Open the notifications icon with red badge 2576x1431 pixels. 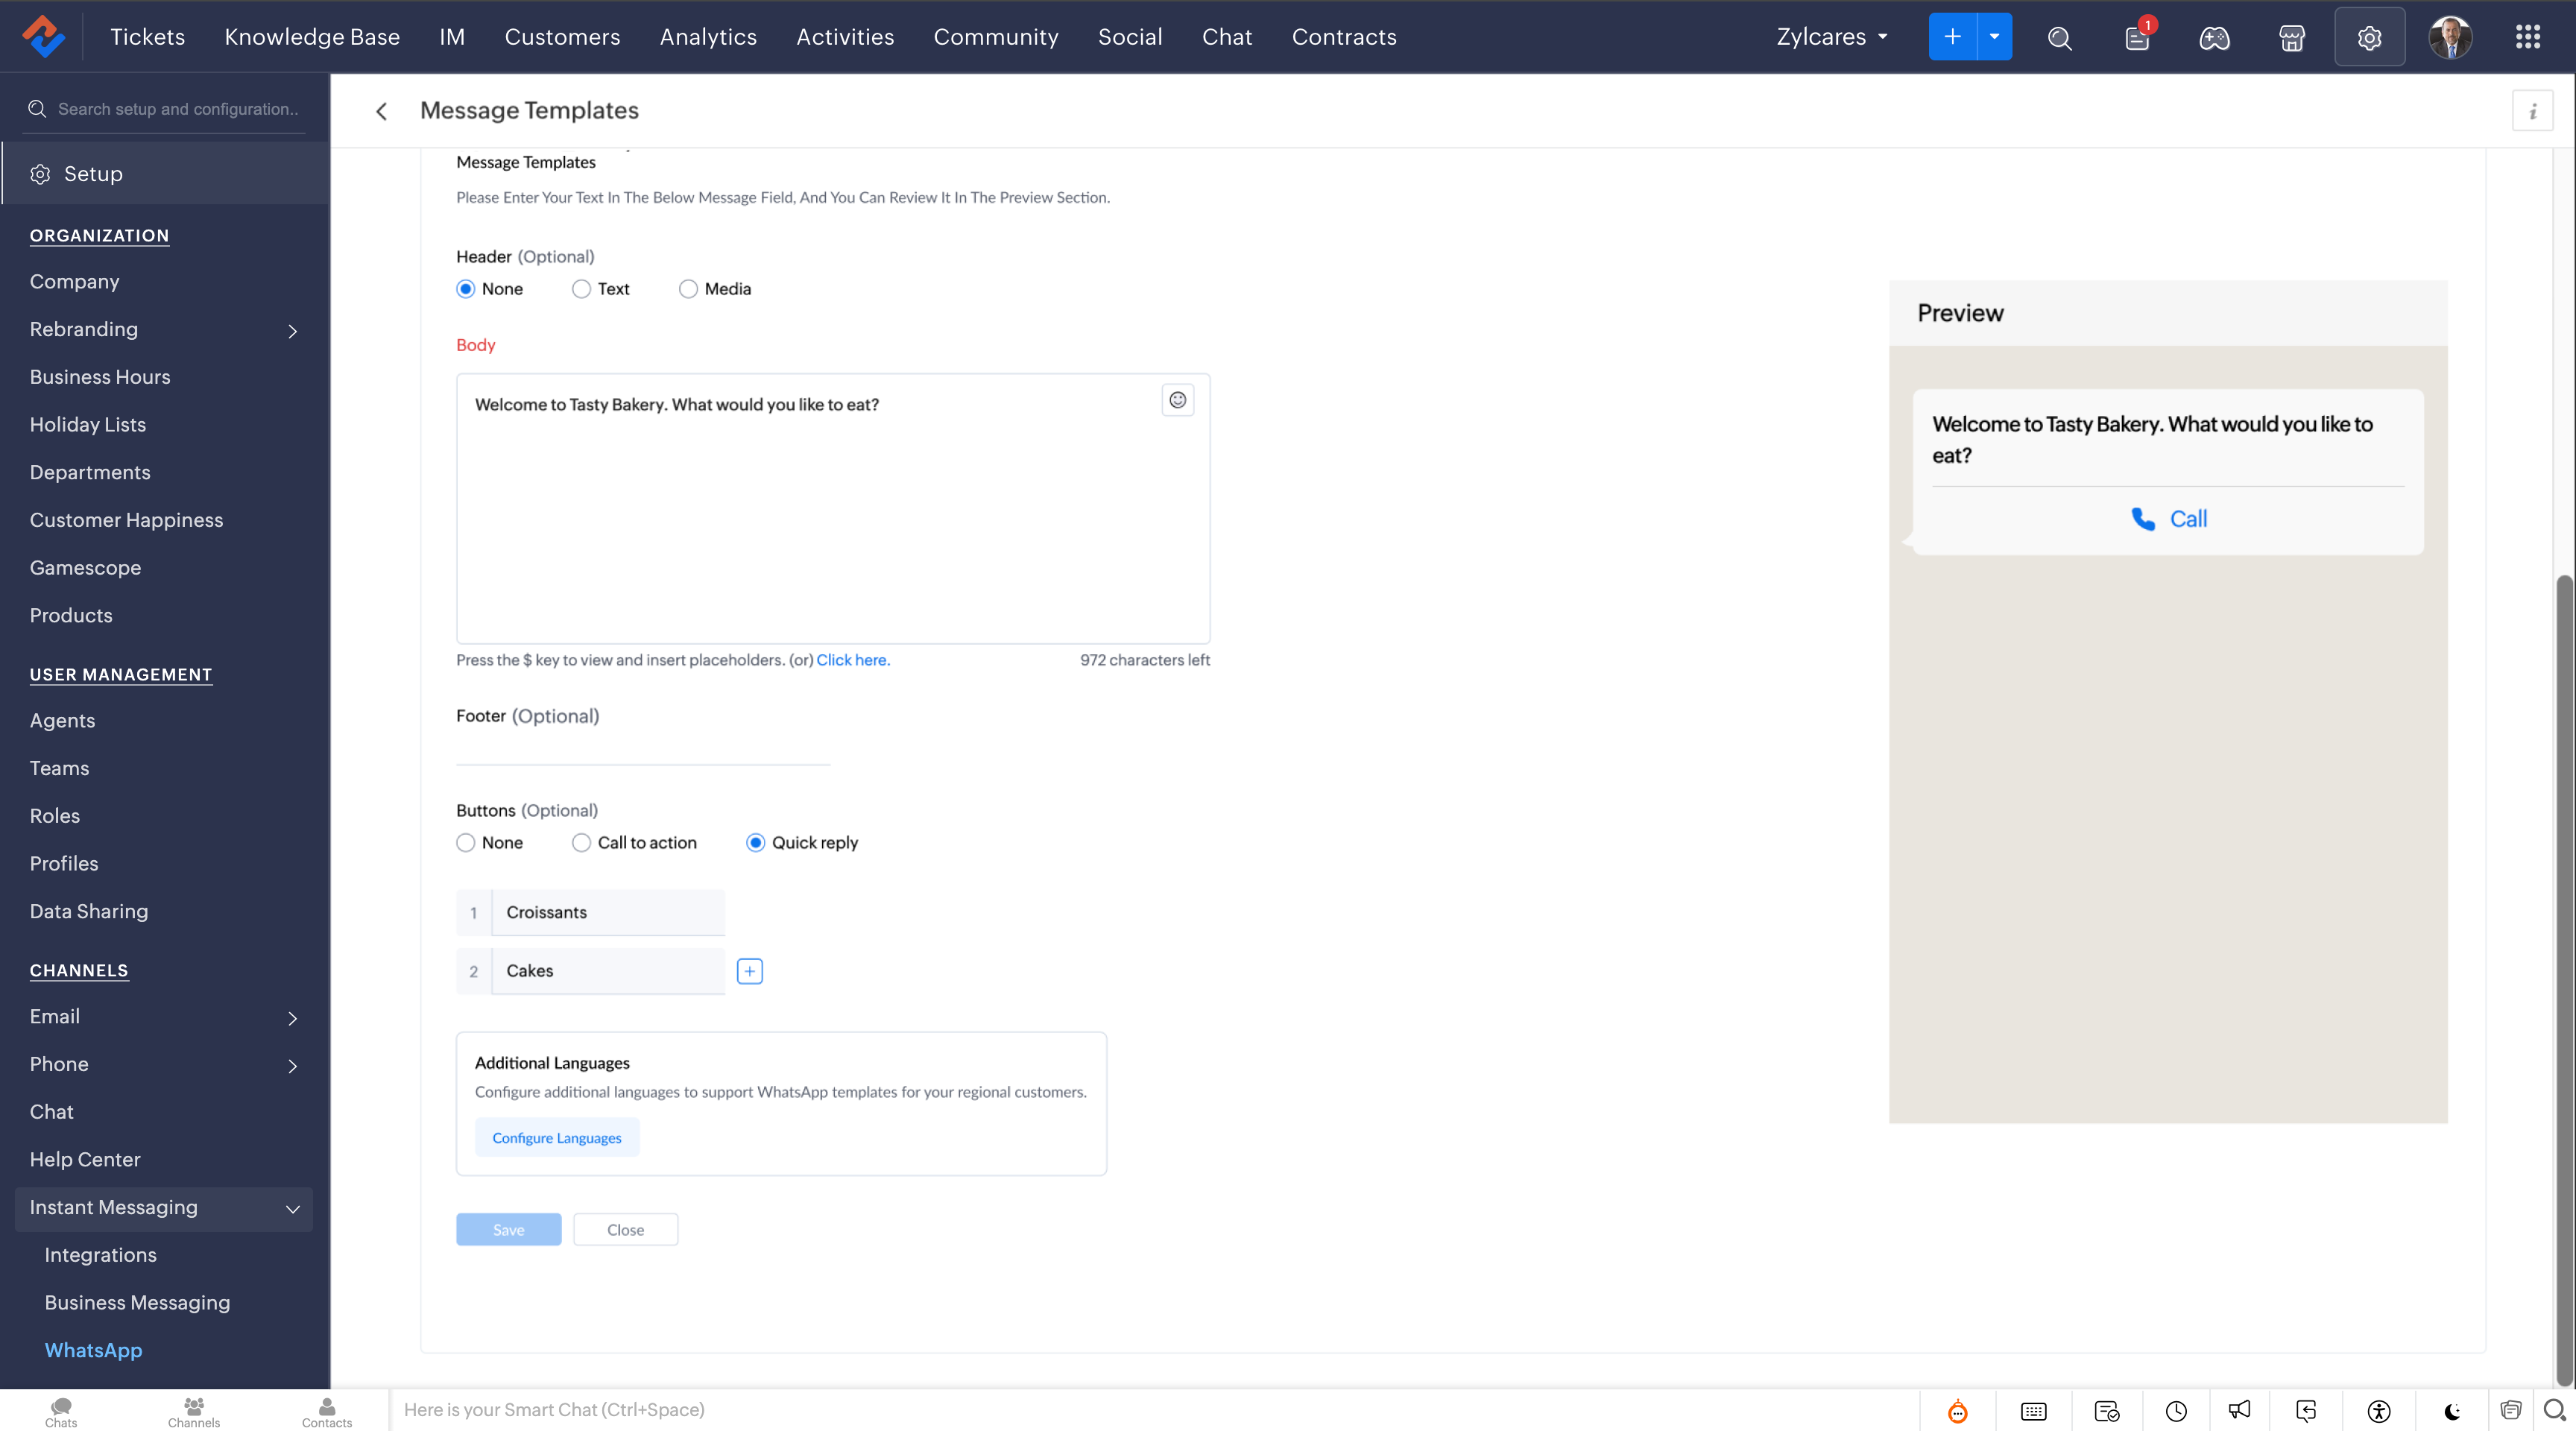pos(2137,38)
